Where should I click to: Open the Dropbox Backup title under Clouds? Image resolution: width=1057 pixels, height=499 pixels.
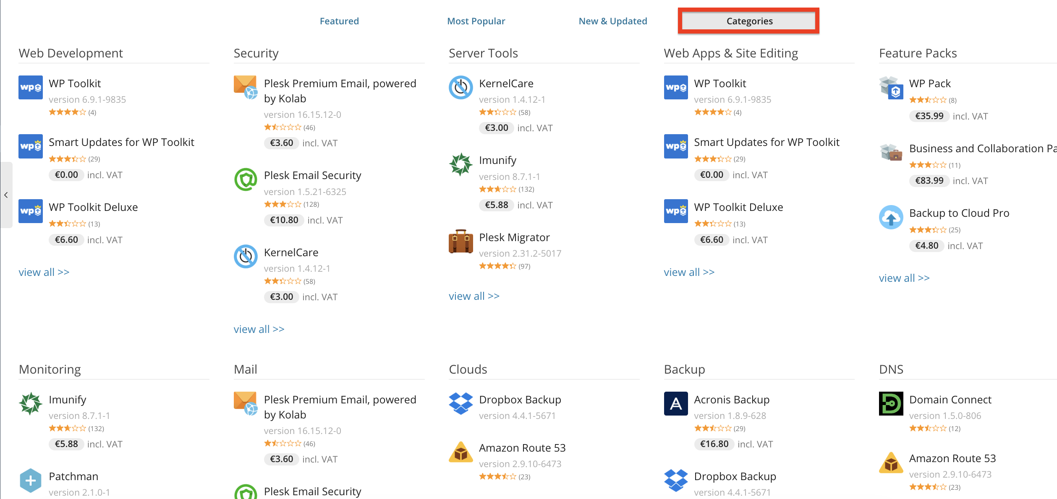(x=520, y=400)
